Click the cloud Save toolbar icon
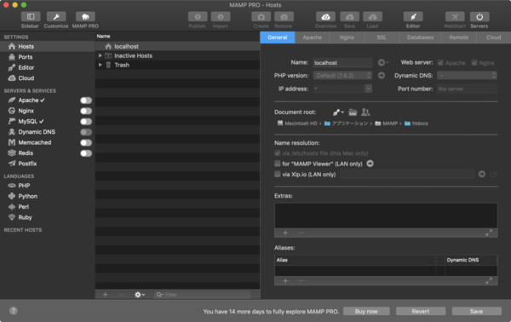The width and height of the screenshot is (511, 322). coord(350,17)
